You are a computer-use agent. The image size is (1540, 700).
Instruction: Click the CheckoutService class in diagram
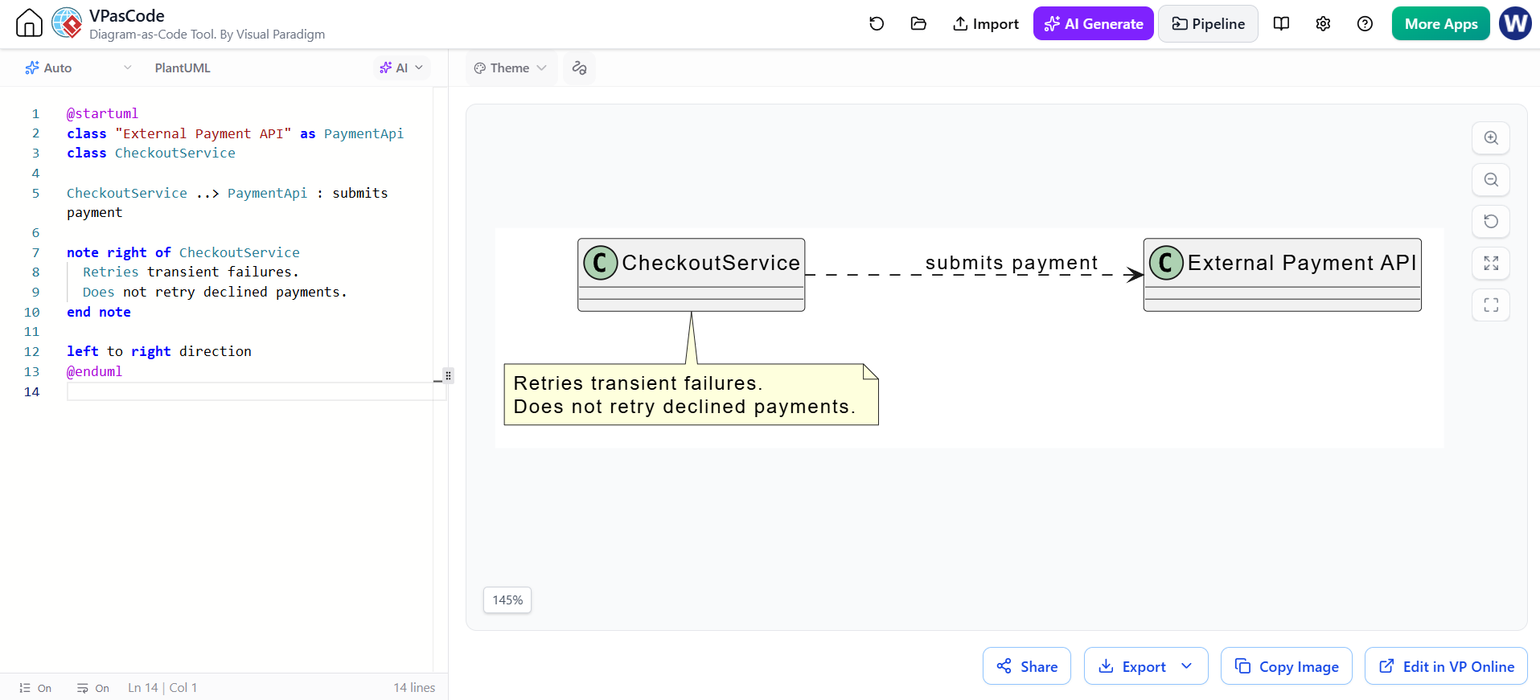(x=691, y=275)
